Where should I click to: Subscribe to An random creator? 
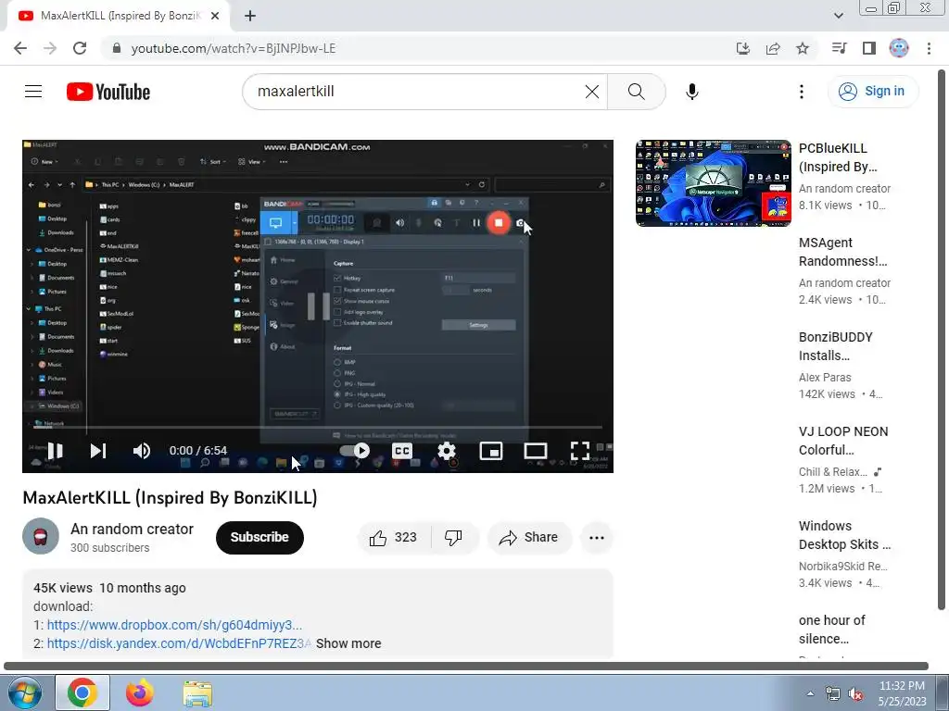(x=259, y=537)
